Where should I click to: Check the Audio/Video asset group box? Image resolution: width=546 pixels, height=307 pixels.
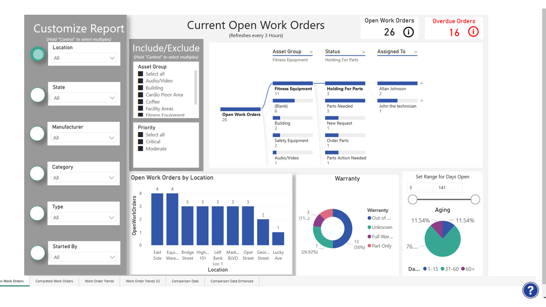click(140, 81)
